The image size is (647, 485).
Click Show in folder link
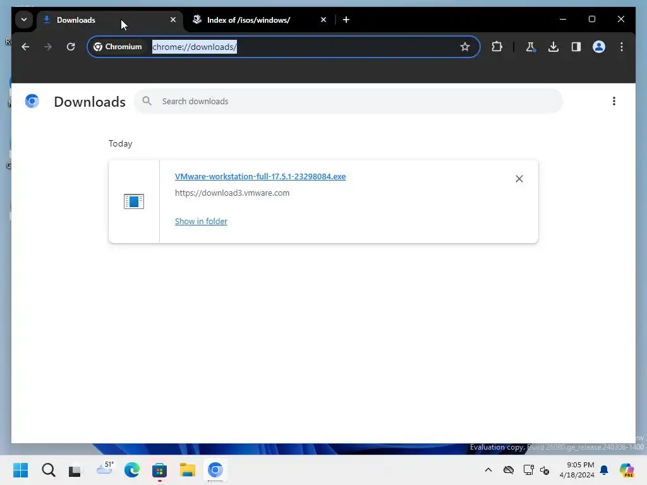click(x=201, y=222)
